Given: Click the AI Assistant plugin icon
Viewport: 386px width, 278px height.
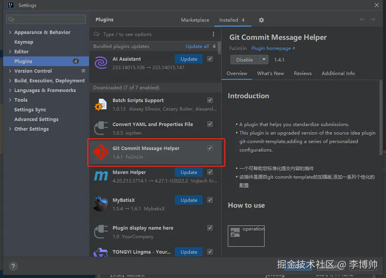Looking at the screenshot, I should 101,63.
